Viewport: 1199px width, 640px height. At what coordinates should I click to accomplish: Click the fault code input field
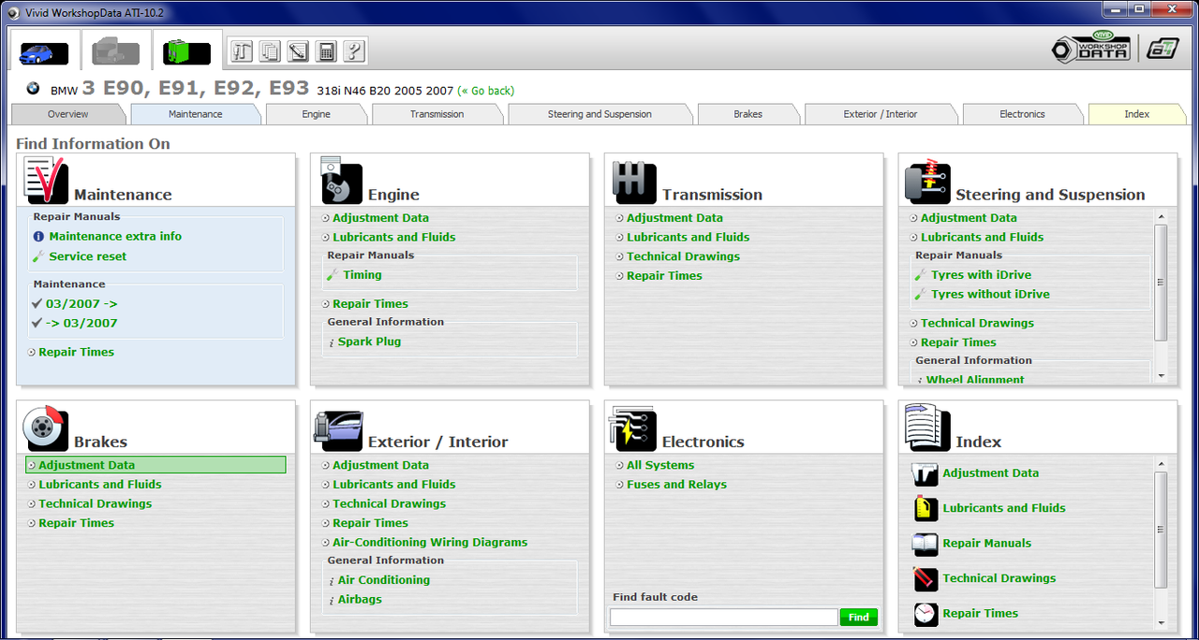coord(723,617)
